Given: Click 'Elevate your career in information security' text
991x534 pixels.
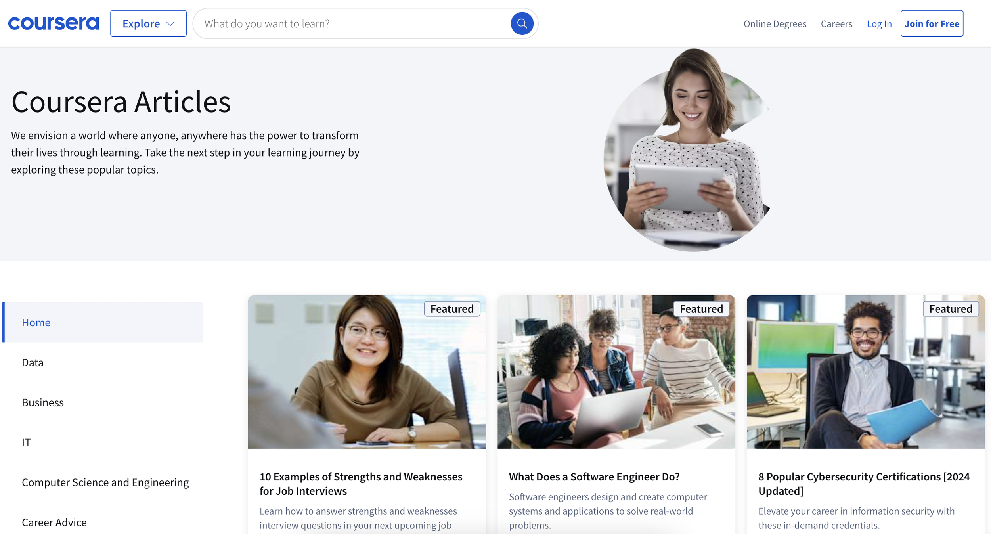Looking at the screenshot, I should tap(856, 518).
